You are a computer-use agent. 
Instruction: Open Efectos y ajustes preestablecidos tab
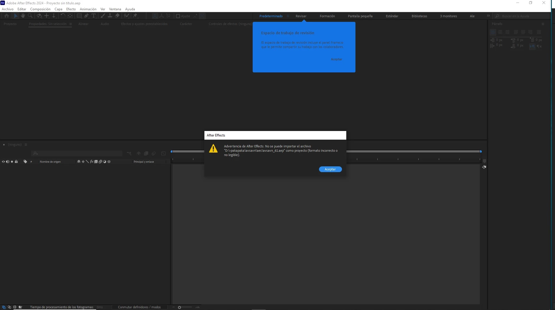(144, 24)
